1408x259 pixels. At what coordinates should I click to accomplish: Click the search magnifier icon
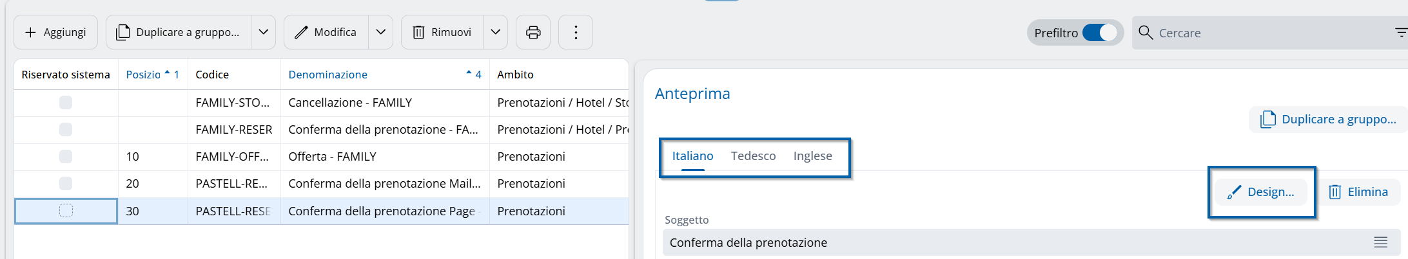click(1146, 33)
